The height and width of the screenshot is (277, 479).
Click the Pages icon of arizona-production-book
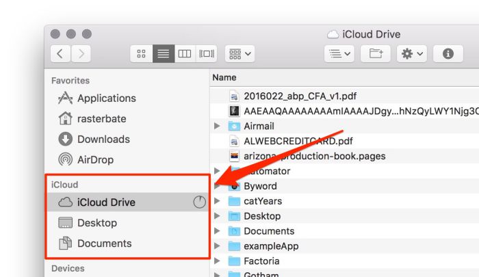tap(234, 156)
